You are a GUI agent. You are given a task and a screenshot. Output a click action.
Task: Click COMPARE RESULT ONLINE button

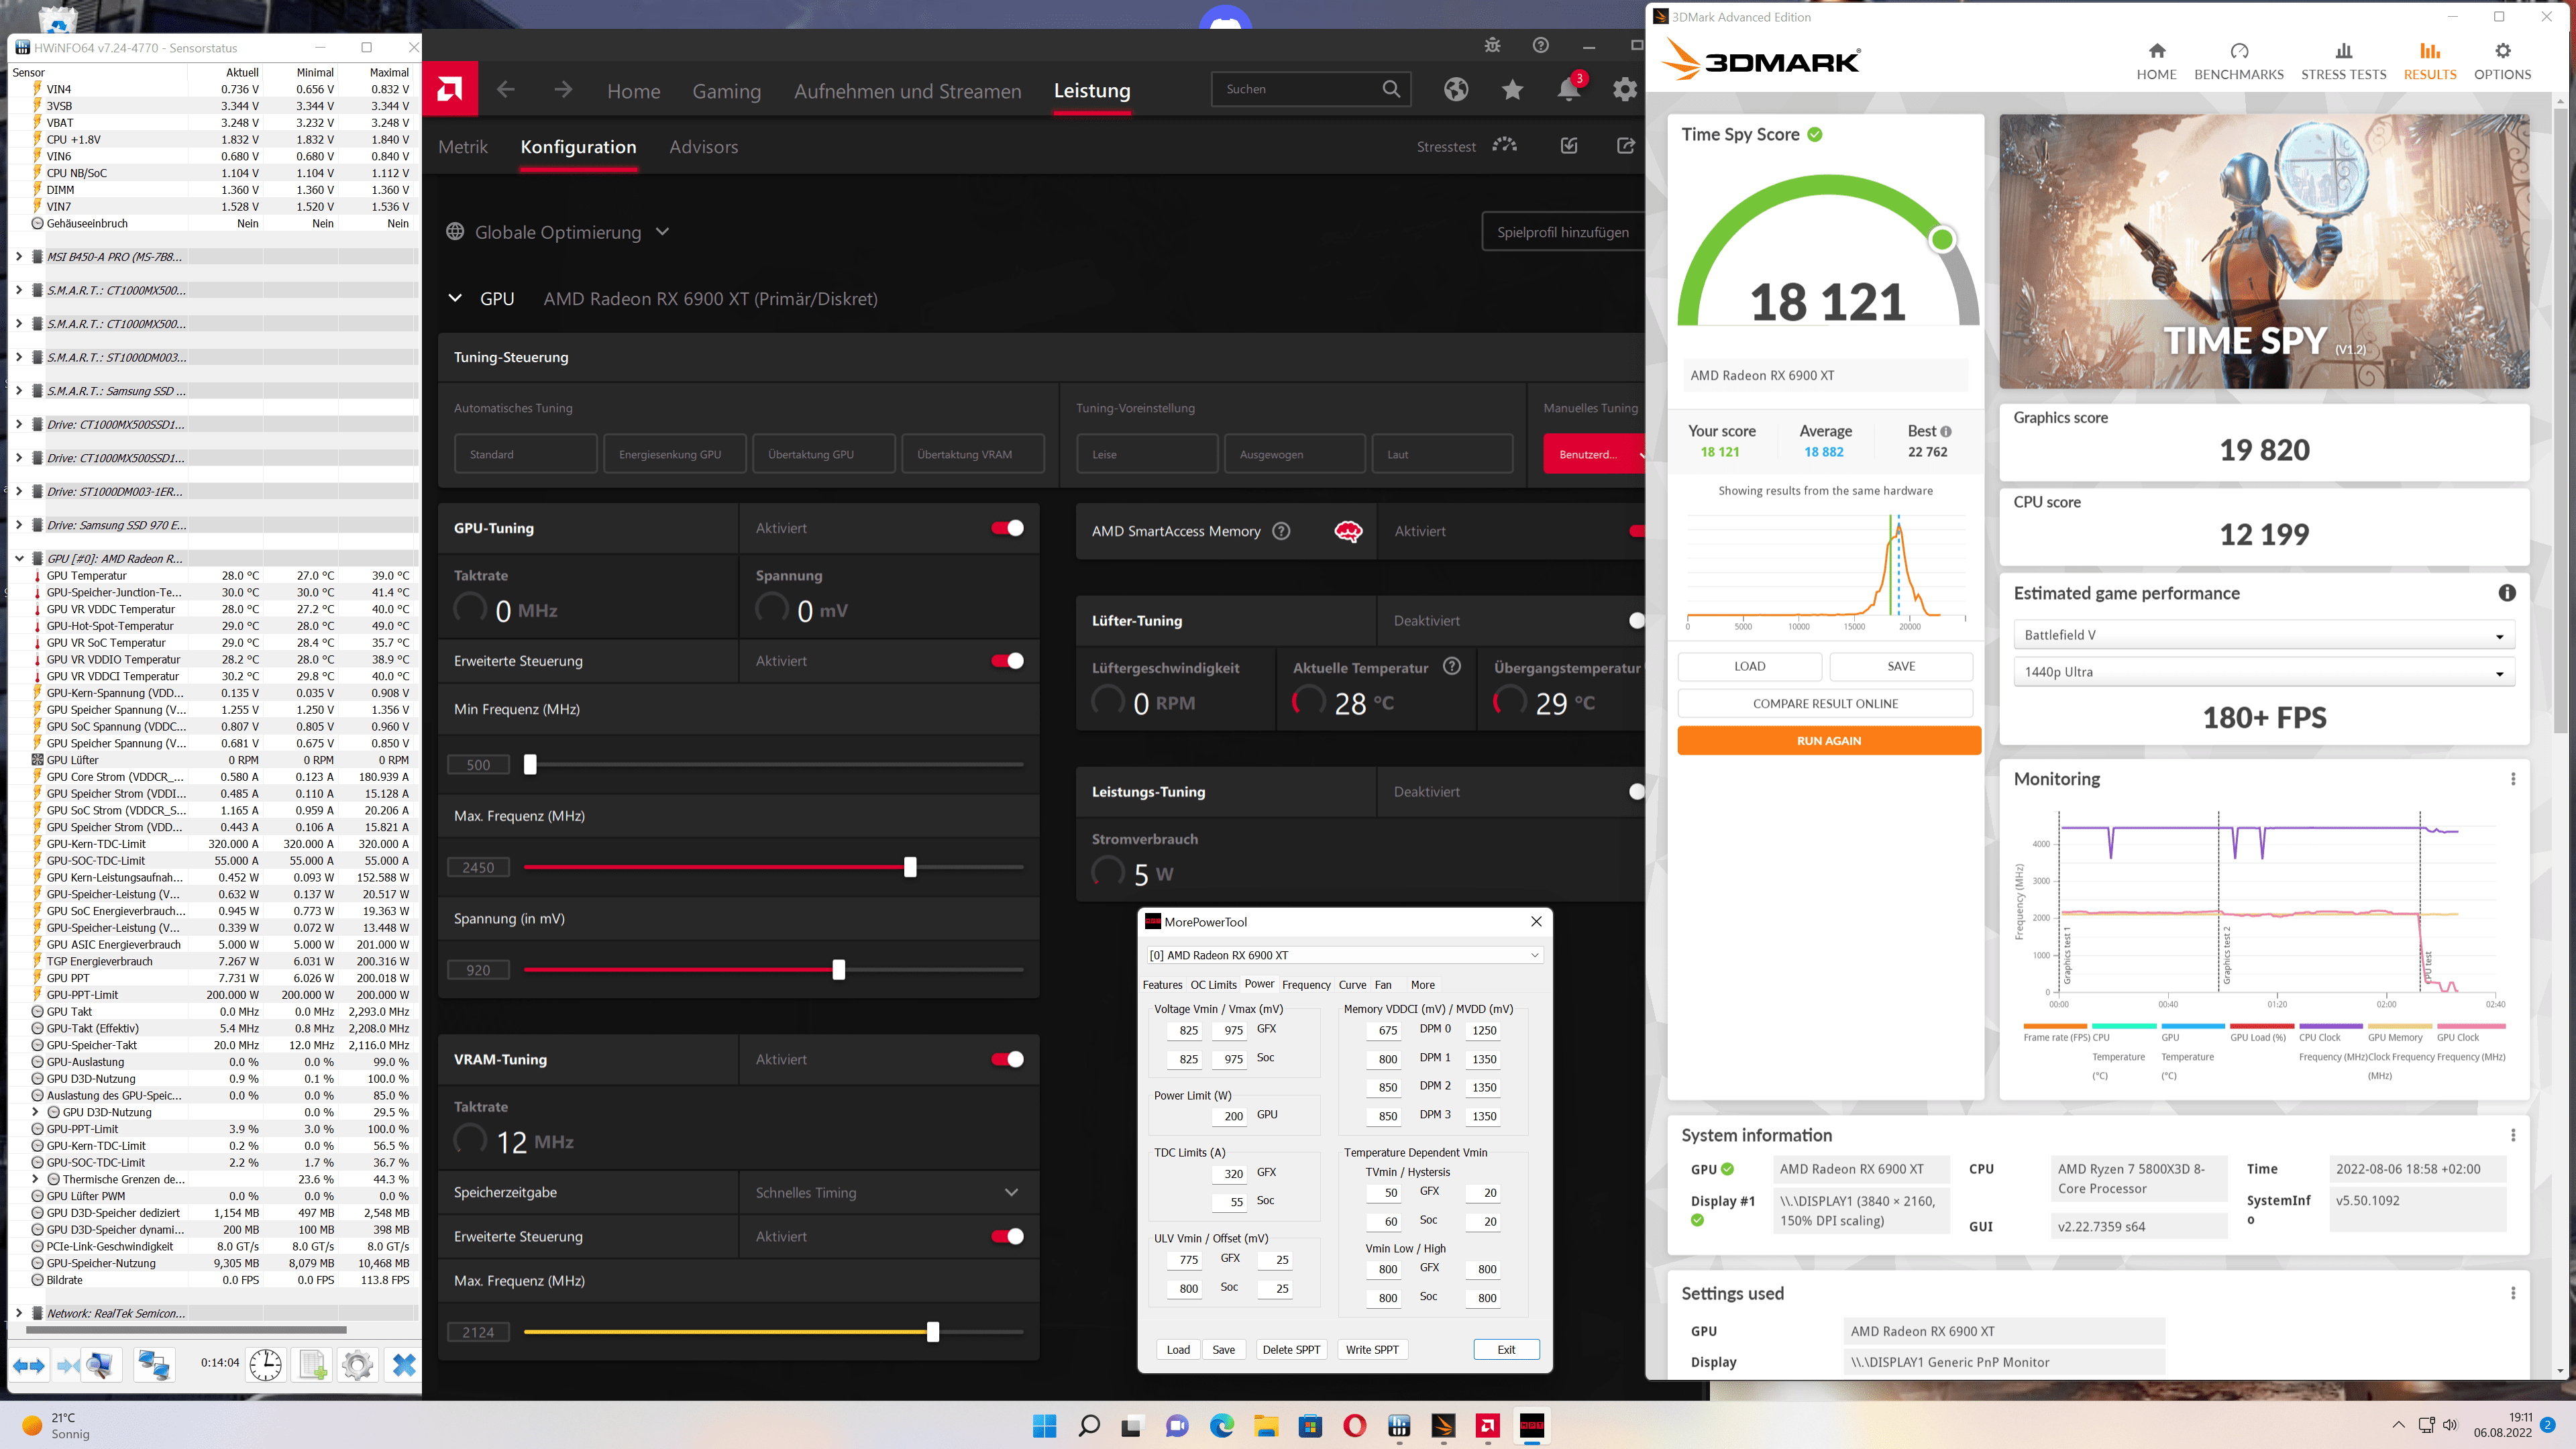[x=1825, y=704]
